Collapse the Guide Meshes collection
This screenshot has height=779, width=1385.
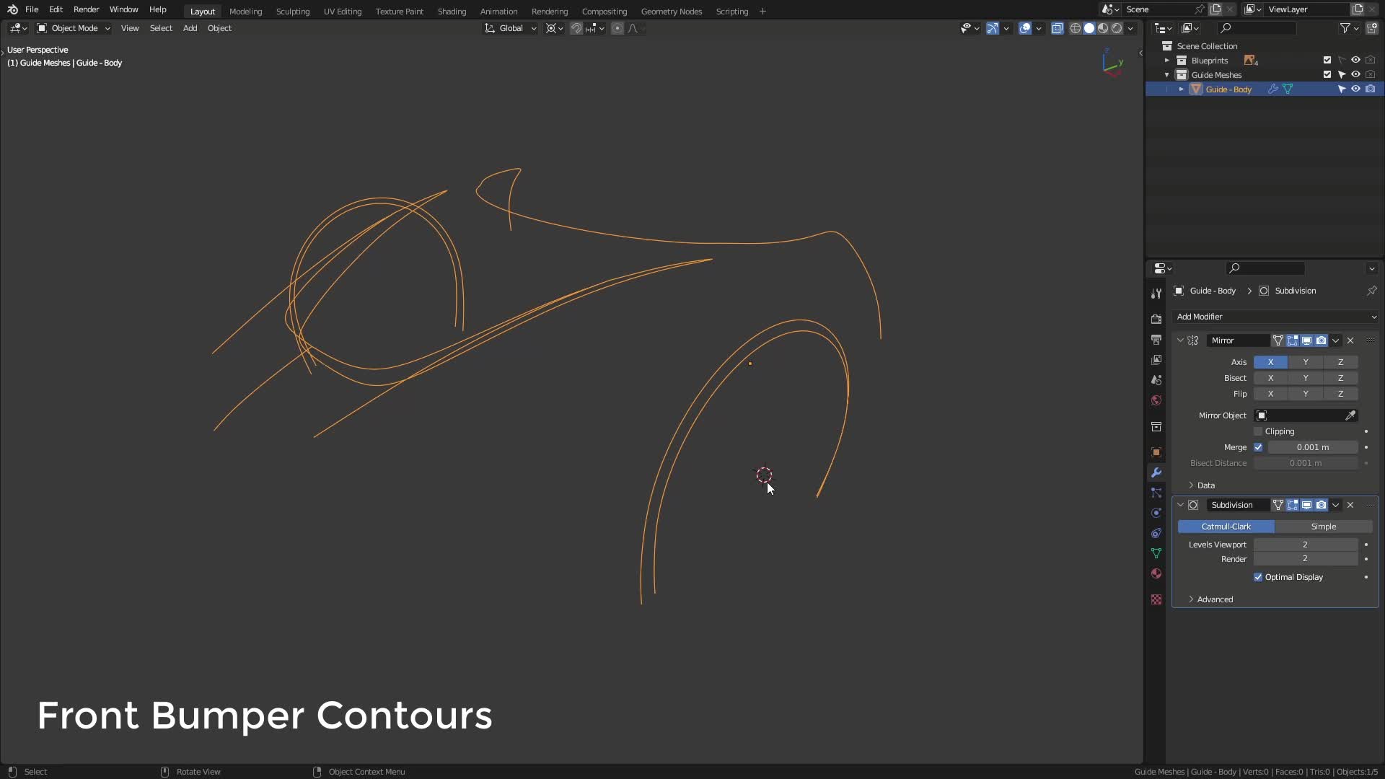[x=1166, y=75]
